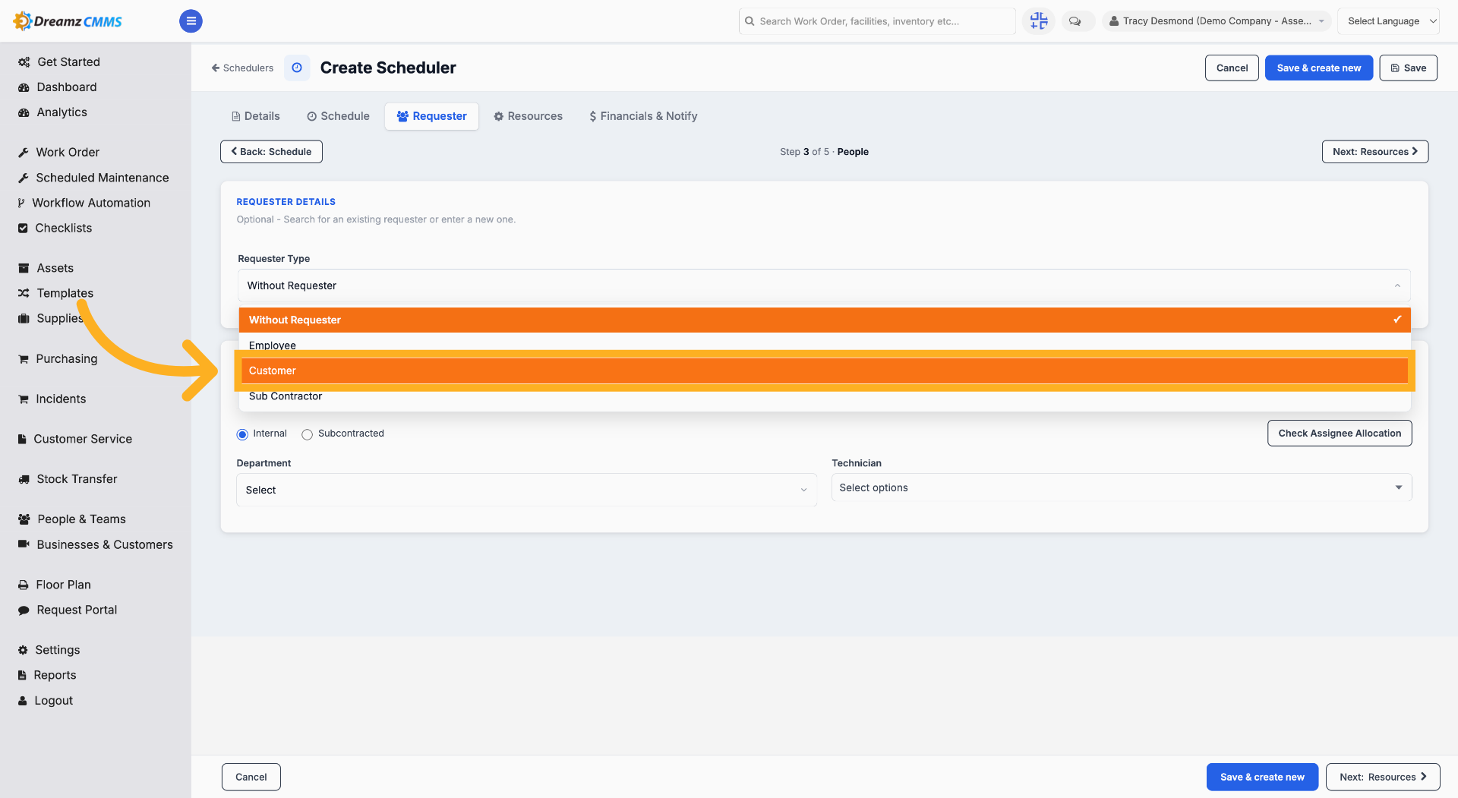Collapse the Requester Type dropdown
The width and height of the screenshot is (1458, 798).
824,285
